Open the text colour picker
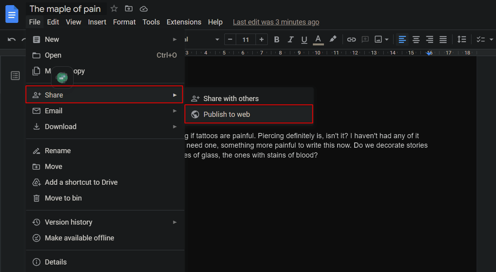 point(318,39)
